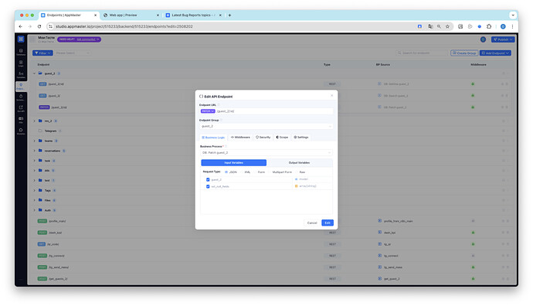Reload the page with refresh icon

tap(39, 26)
